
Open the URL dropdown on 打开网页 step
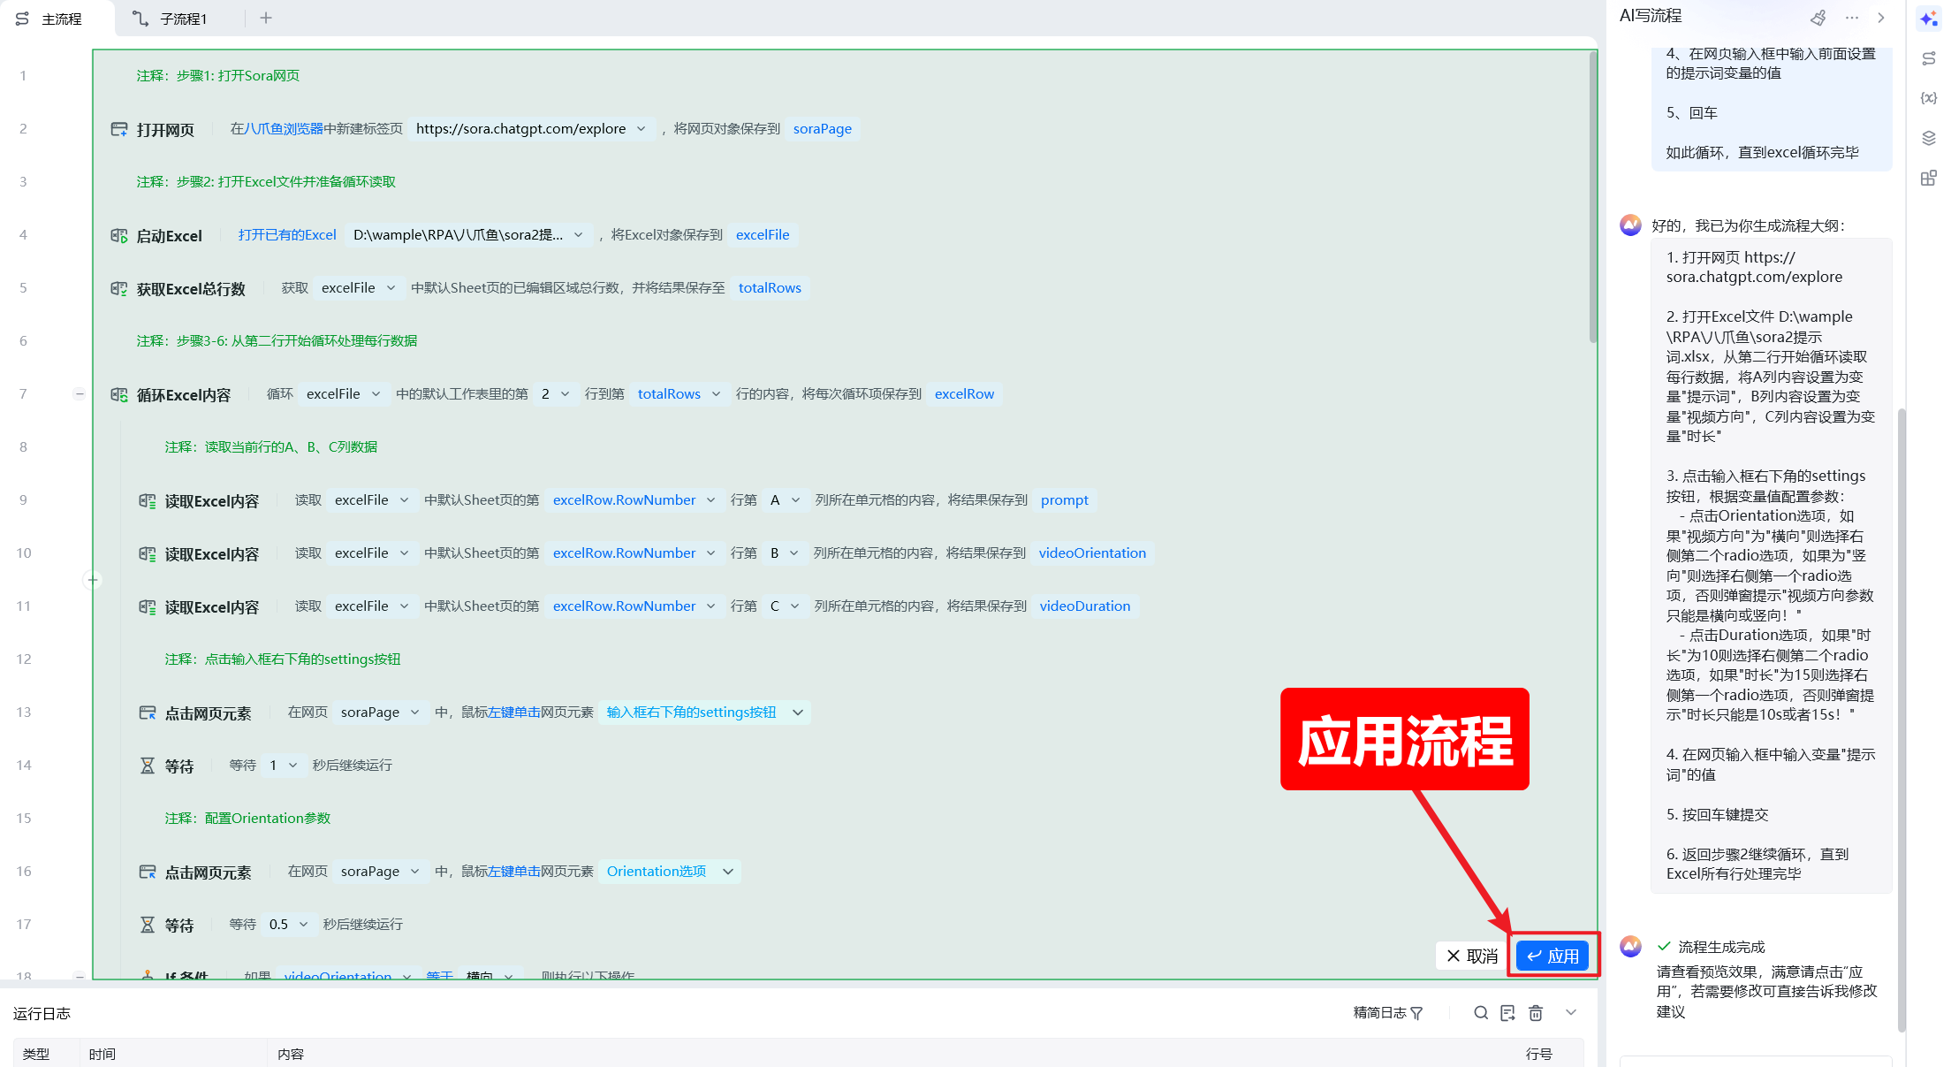tap(641, 129)
